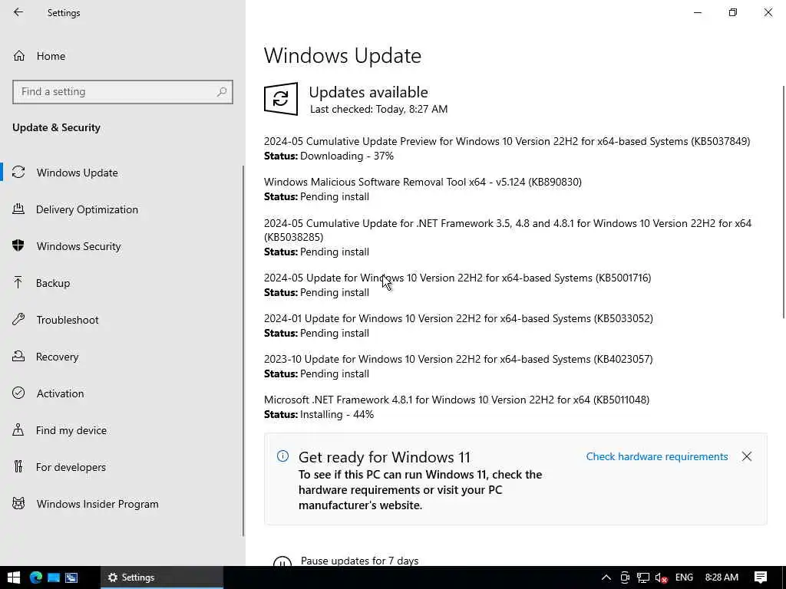Screen dimensions: 786x589
Task: Click the search magnifier icon
Action: (222, 92)
